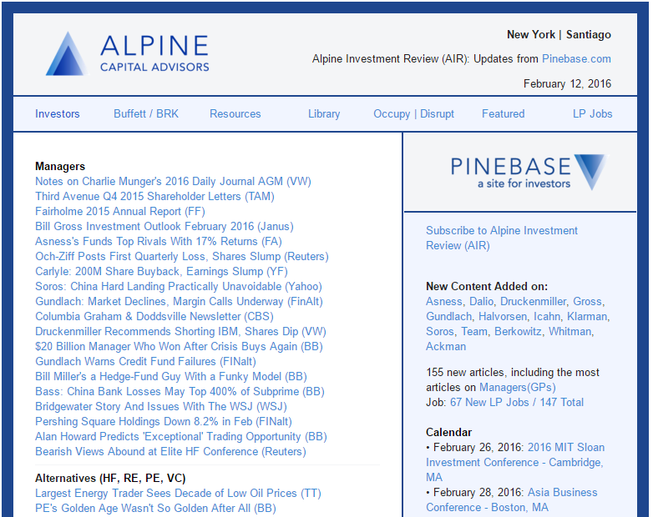Open Gross new content link
The image size is (653, 517).
(587, 301)
